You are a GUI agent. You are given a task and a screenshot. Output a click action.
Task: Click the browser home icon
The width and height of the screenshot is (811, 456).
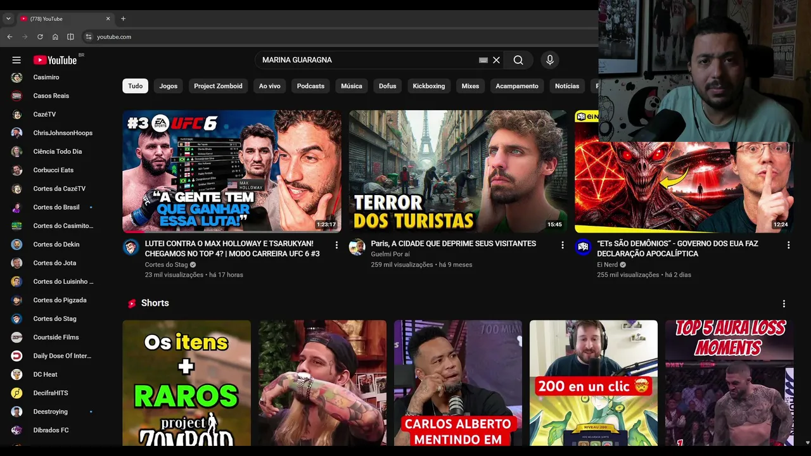tap(55, 37)
